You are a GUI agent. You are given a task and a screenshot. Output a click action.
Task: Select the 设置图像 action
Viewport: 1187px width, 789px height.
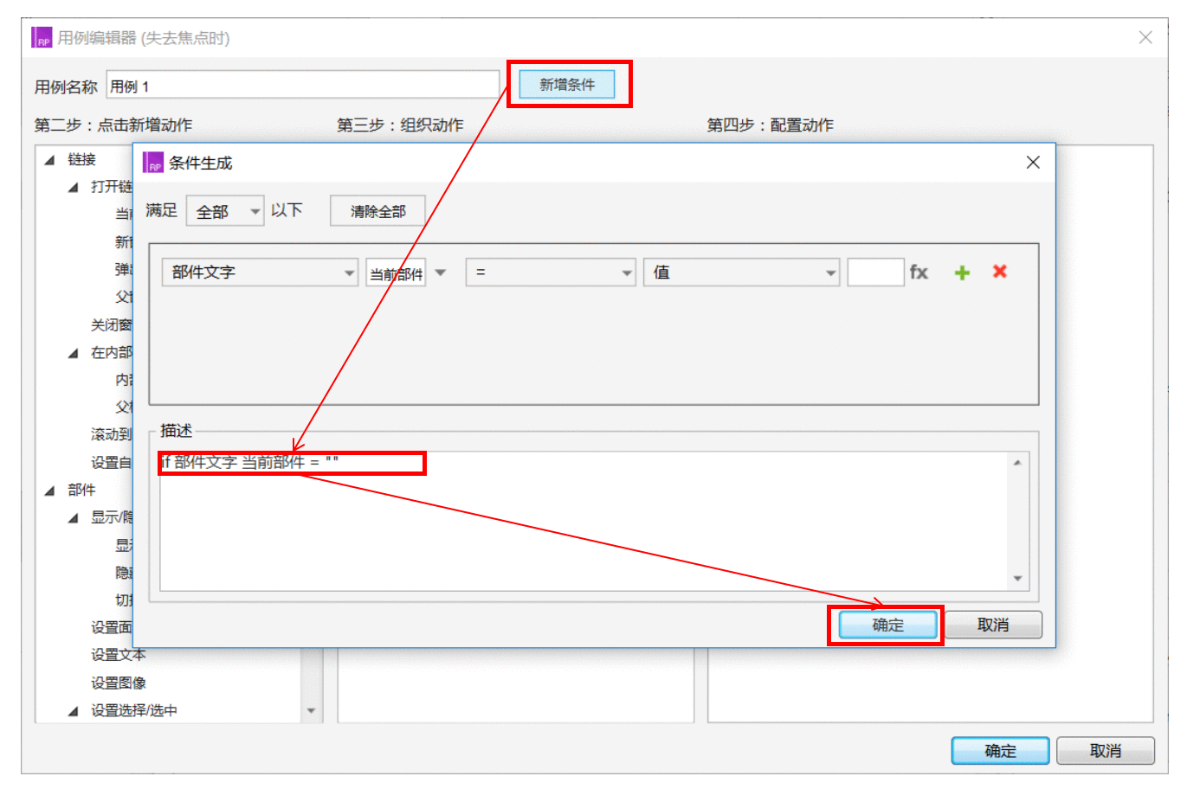(x=119, y=683)
